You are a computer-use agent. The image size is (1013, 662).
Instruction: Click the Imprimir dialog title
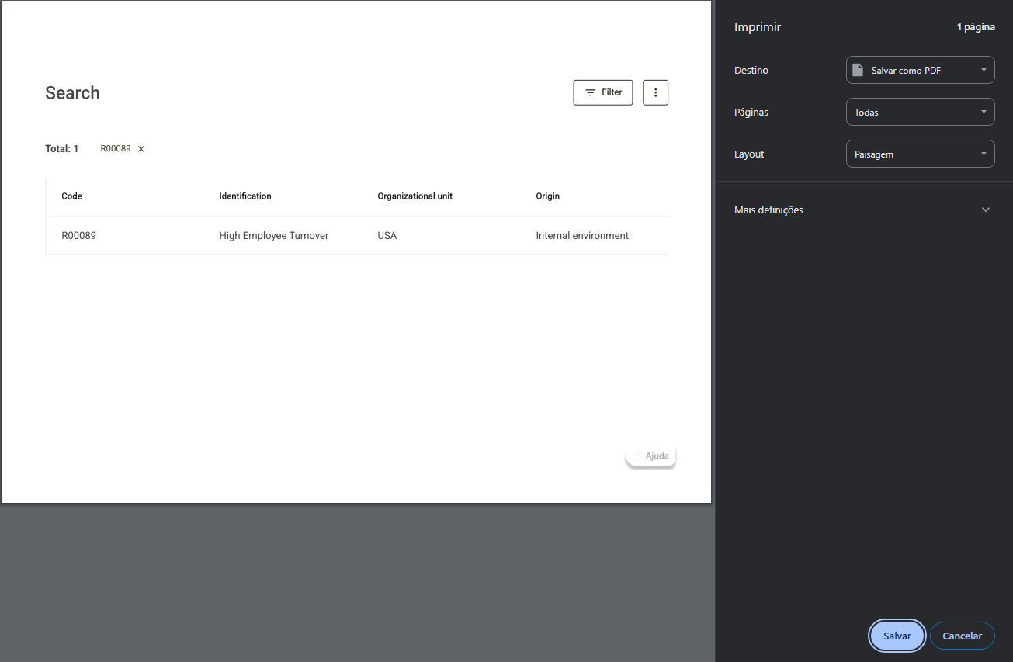(758, 27)
